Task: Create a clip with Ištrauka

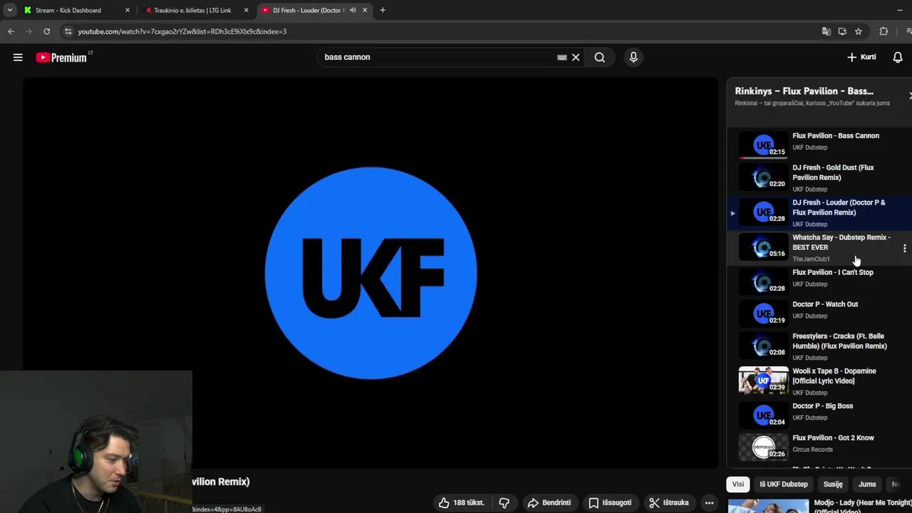Action: 668,502
